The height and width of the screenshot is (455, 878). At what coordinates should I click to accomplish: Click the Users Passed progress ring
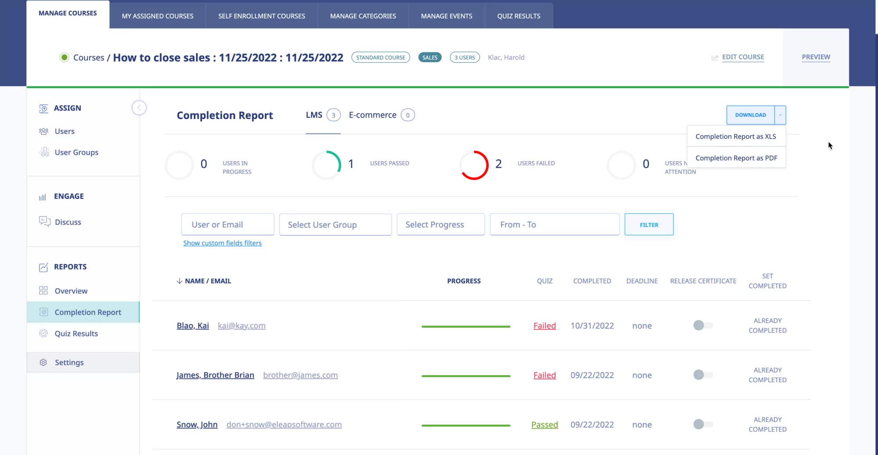(x=327, y=165)
